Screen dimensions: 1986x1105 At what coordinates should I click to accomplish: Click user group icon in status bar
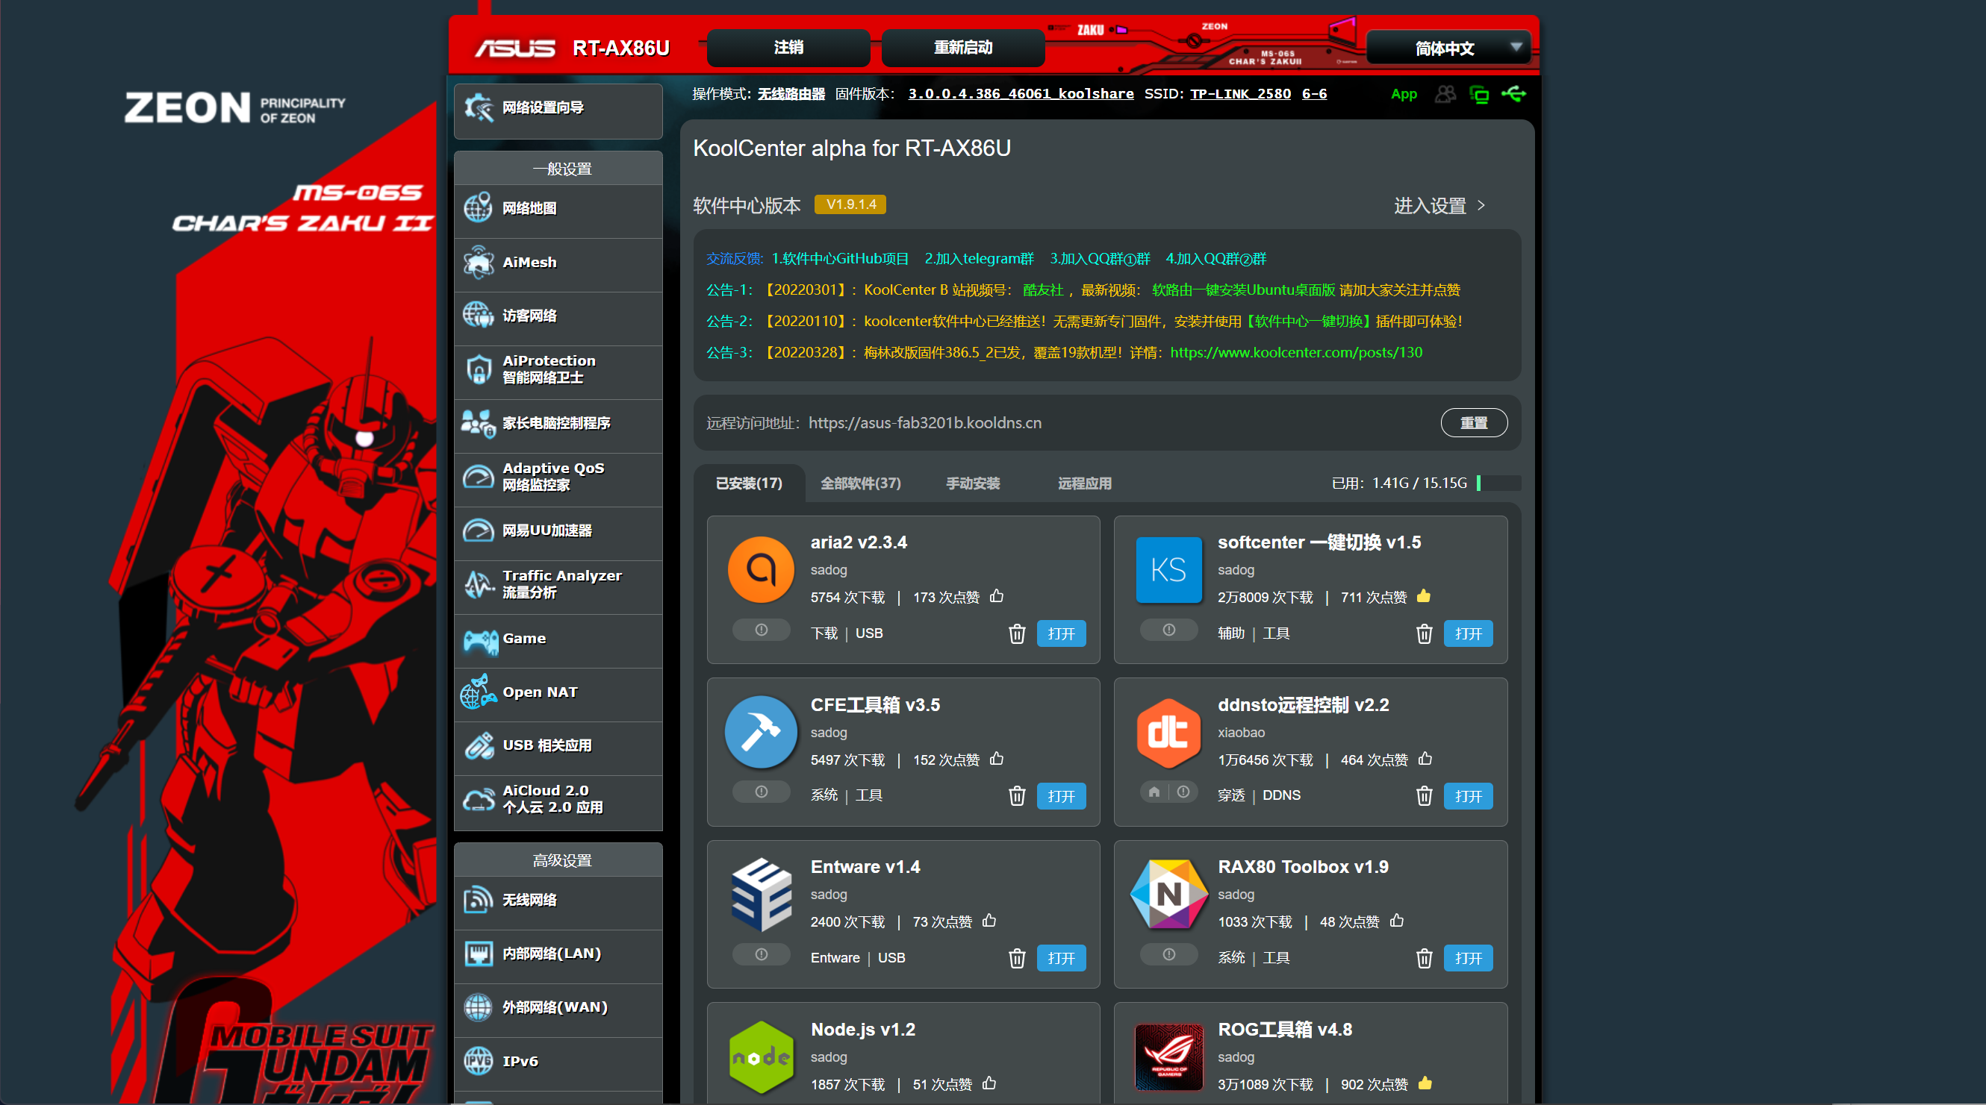[x=1445, y=94]
